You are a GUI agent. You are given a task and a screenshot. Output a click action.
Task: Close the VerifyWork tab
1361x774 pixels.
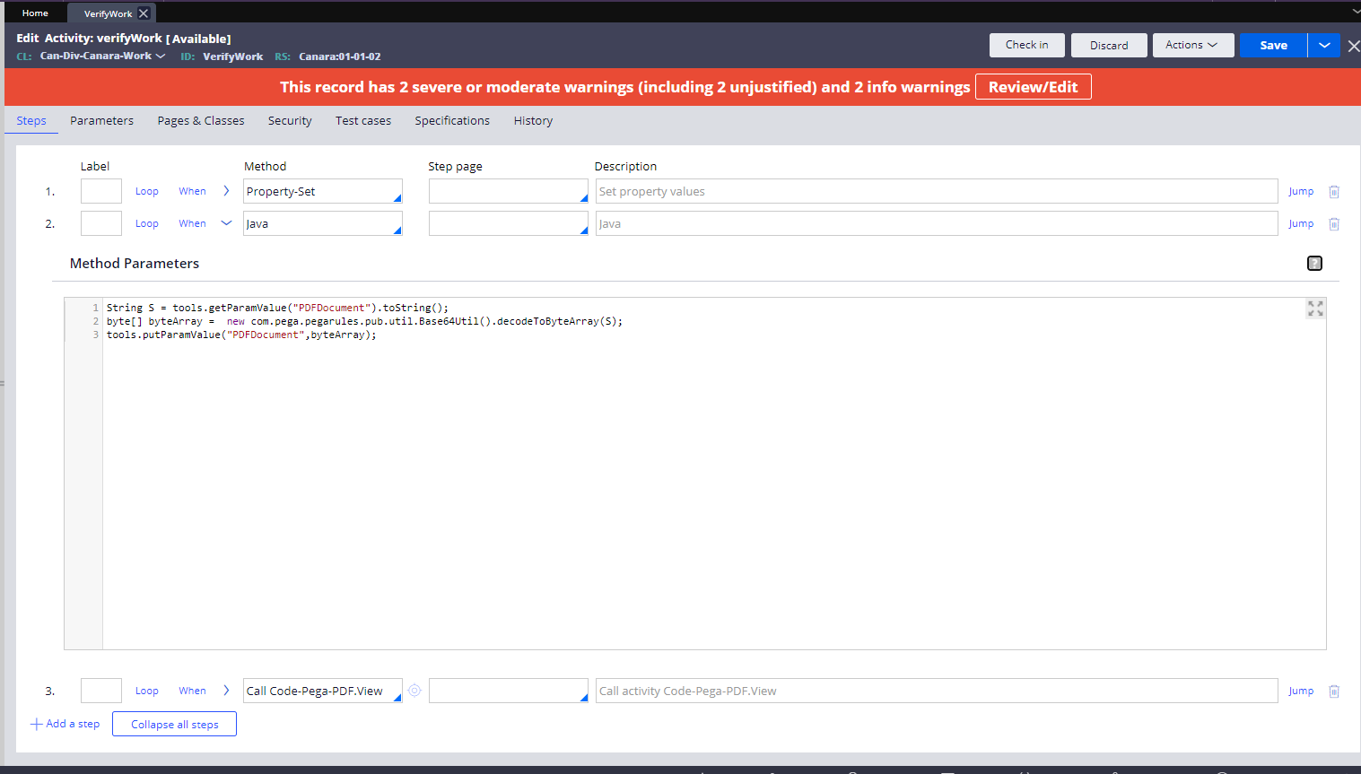click(144, 13)
